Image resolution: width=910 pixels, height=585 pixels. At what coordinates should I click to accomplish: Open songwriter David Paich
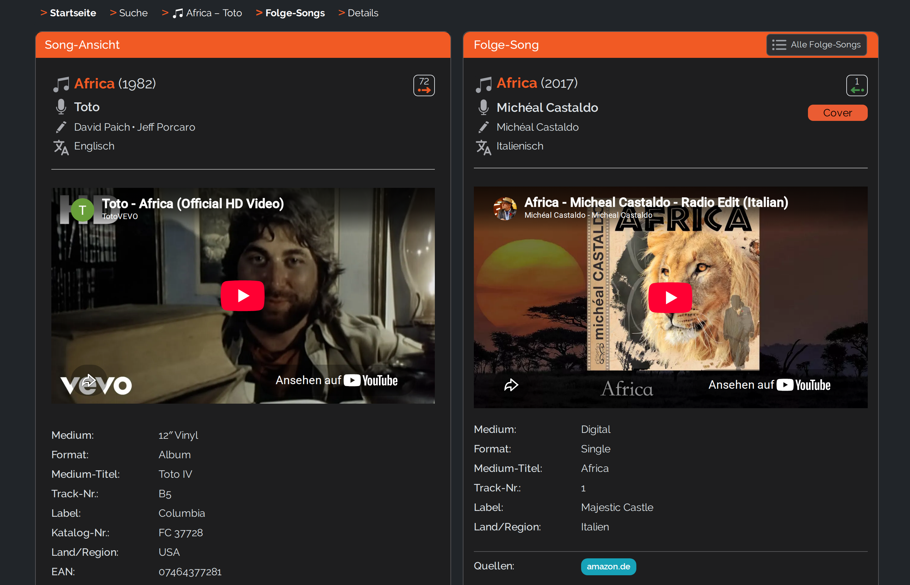tap(102, 127)
